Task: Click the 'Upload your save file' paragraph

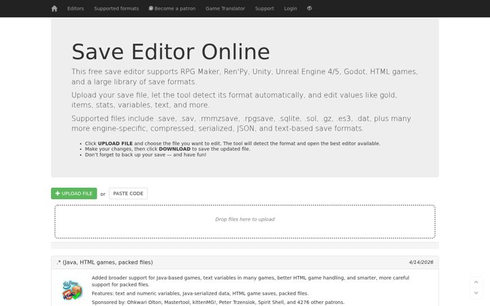Action: pyautogui.click(x=234, y=100)
